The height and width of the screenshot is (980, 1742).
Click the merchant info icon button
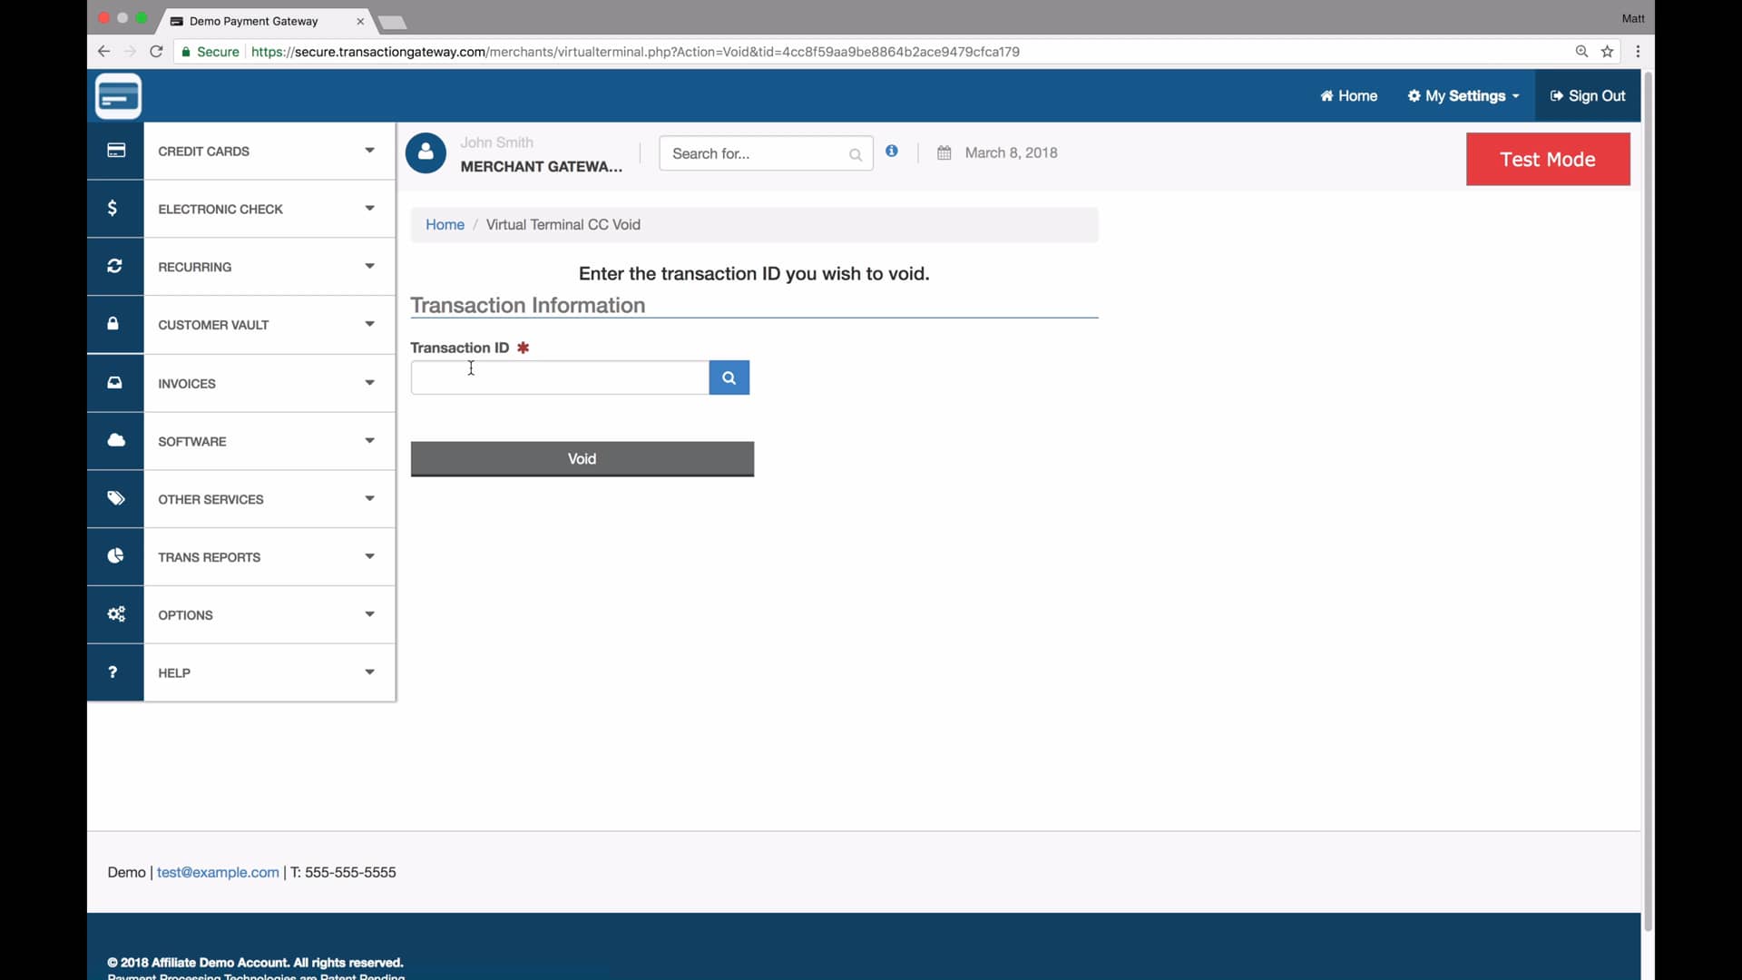click(x=893, y=151)
